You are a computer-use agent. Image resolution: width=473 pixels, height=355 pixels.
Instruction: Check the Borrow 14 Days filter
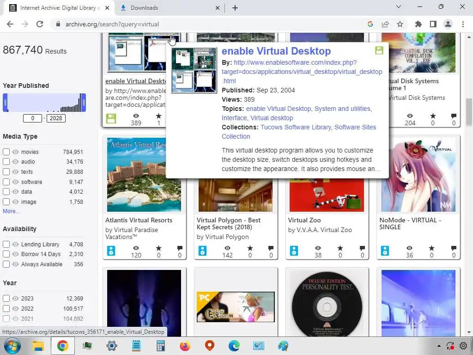coord(6,254)
